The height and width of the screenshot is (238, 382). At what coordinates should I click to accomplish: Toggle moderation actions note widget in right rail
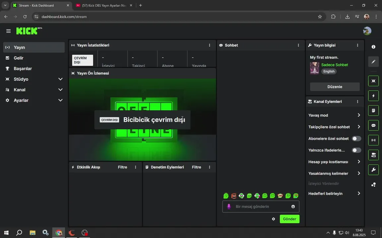(373, 110)
